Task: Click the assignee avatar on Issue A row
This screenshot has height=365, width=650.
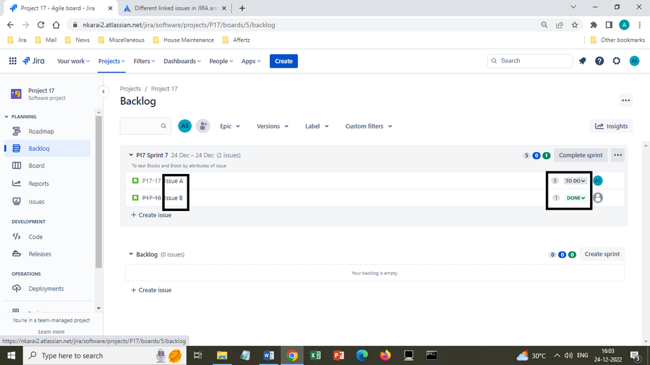Action: [598, 181]
